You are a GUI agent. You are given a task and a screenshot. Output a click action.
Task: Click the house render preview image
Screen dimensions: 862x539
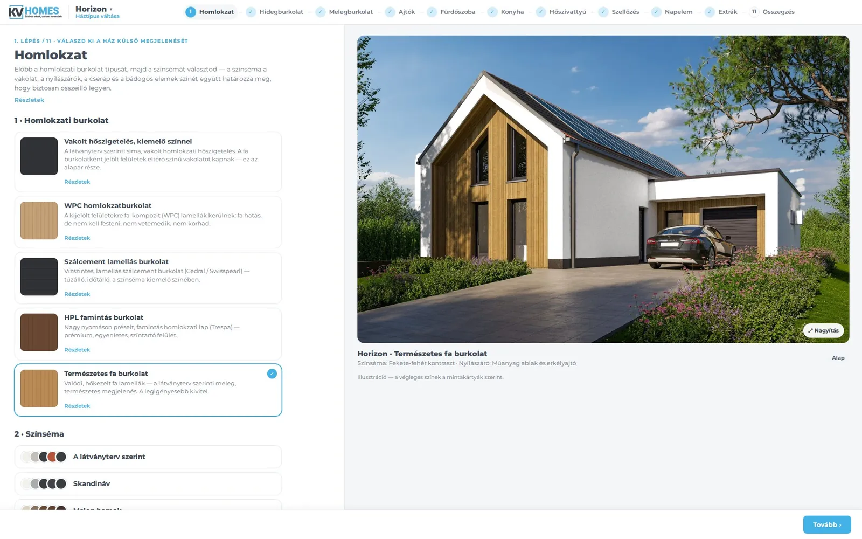(603, 189)
